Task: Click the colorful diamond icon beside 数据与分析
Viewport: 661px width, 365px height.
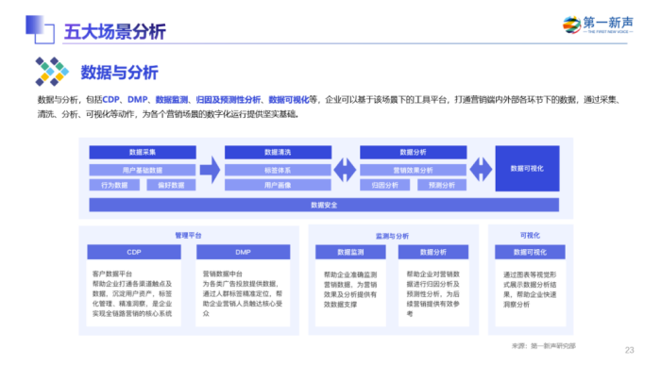Action: pyautogui.click(x=52, y=72)
